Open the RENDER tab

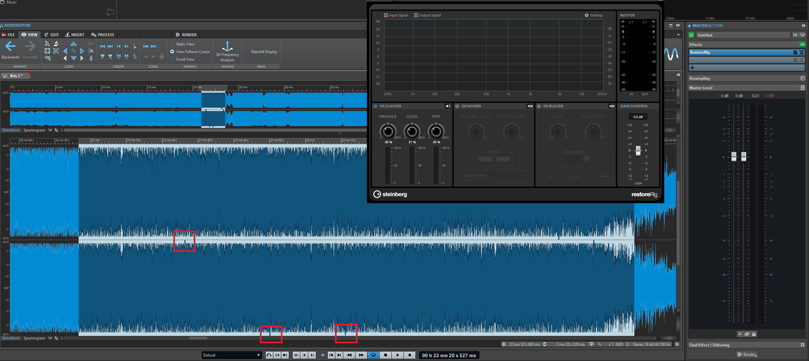coord(186,35)
